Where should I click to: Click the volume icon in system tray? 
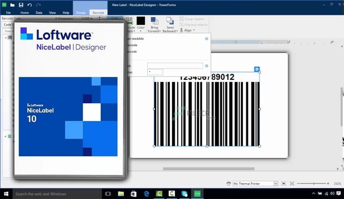click(332, 194)
